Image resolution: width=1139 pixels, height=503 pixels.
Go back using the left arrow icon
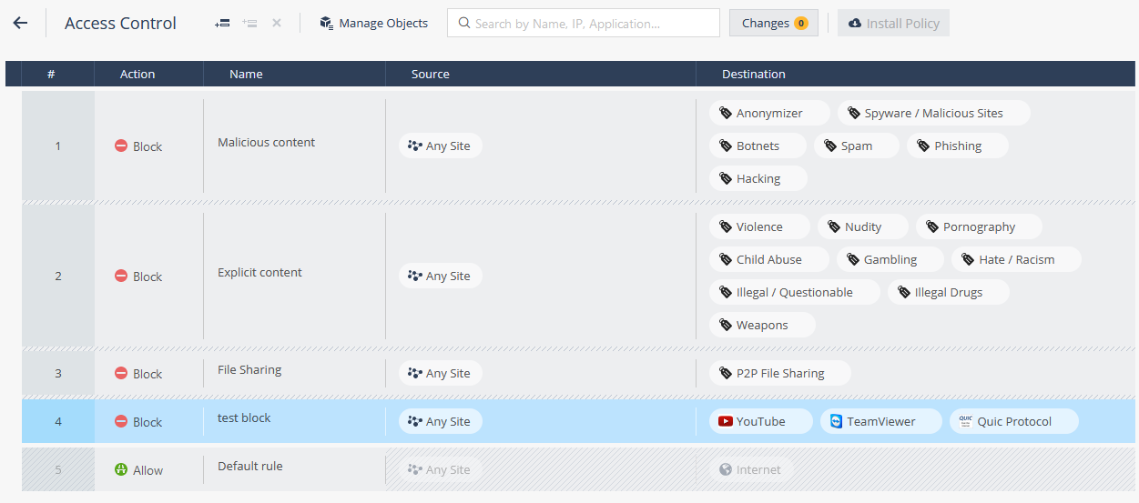(20, 23)
